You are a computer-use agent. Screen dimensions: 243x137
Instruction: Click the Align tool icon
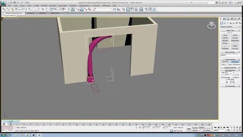click(x=118, y=9)
